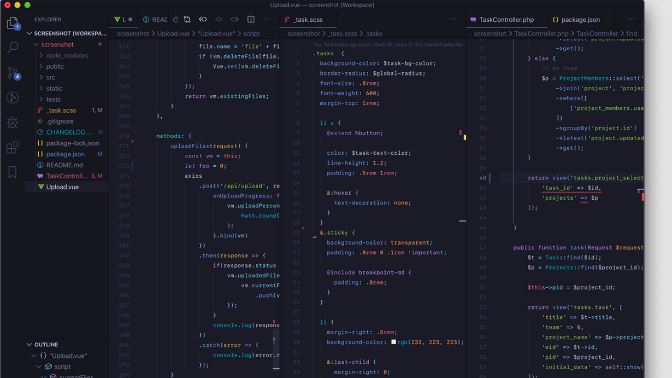Click the toggle file blame circle icon
The image size is (672, 378).
click(219, 20)
